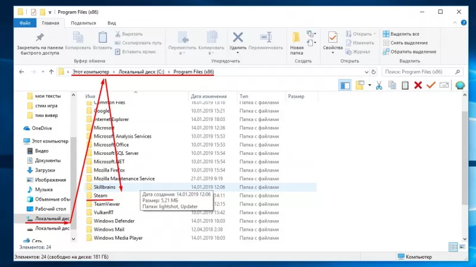
Task: Click the shell globe icon at far right
Action: [x=460, y=85]
